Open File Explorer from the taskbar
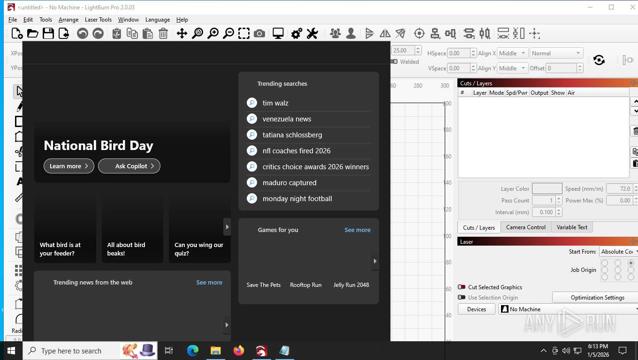Viewport: 638px width, 360px height. click(215, 351)
